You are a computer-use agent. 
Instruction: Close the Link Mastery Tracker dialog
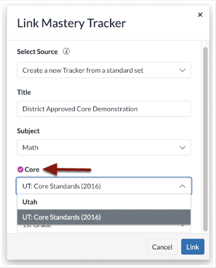click(200, 15)
